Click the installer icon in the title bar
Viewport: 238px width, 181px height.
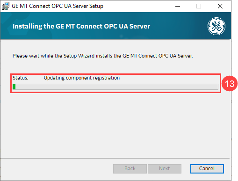pos(6,6)
